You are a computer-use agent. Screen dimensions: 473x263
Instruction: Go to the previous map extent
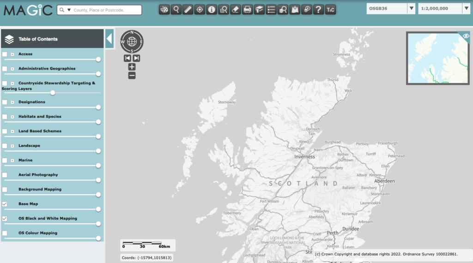tap(127, 58)
